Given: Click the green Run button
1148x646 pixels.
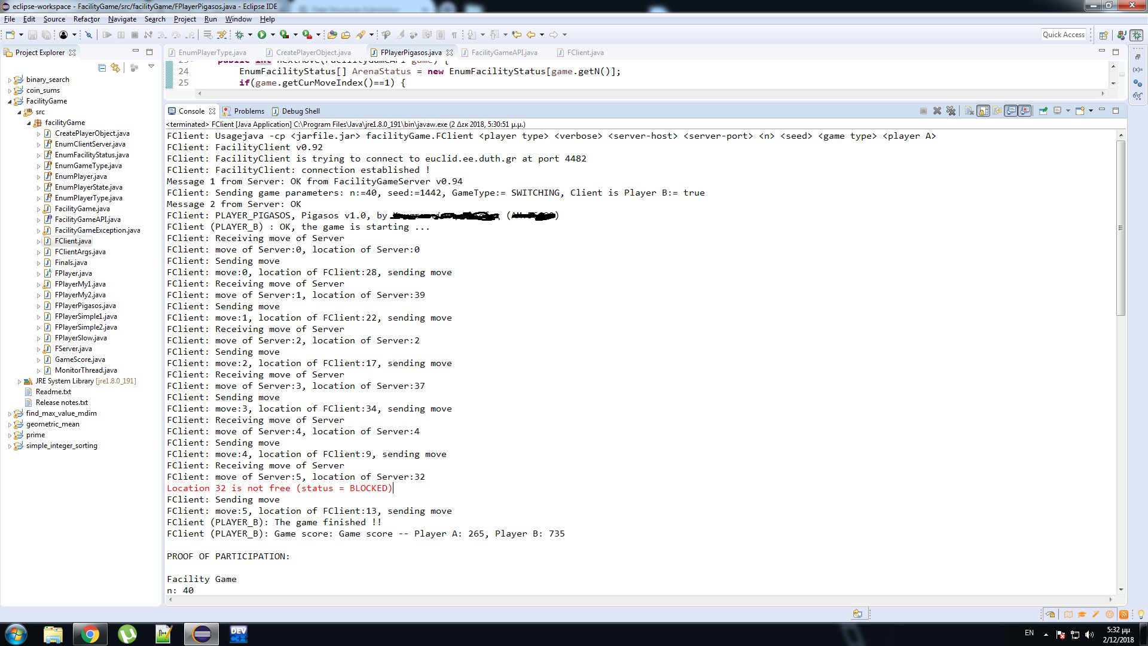Looking at the screenshot, I should tap(262, 35).
